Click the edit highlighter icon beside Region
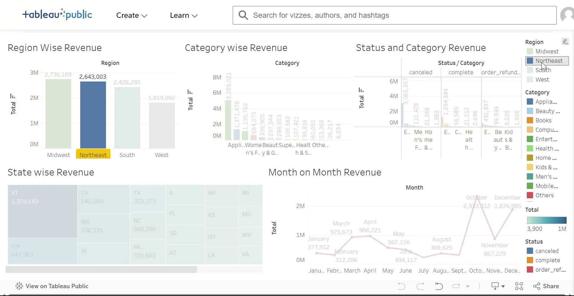This screenshot has height=296, width=574. 565,41
